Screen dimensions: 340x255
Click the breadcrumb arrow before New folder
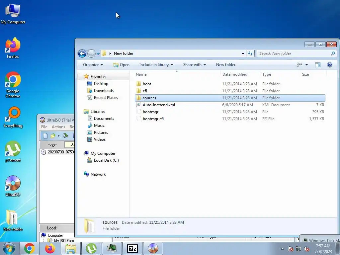tap(110, 53)
